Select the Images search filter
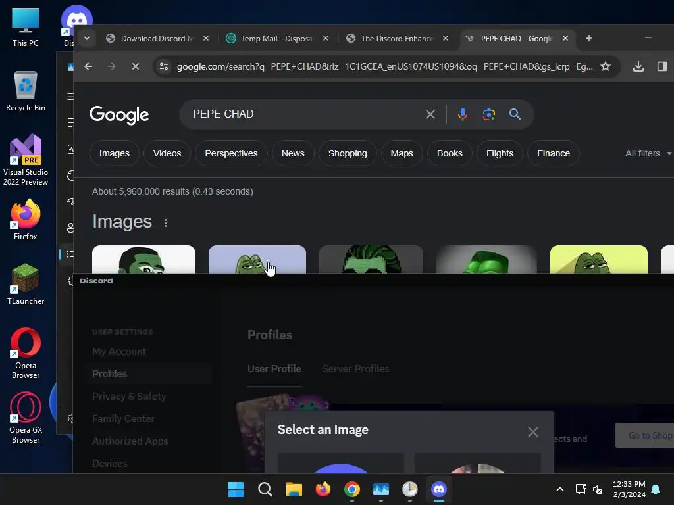This screenshot has height=505, width=674. pos(115,153)
